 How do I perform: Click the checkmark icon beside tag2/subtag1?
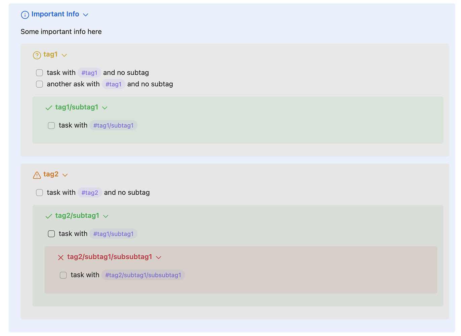[x=48, y=216]
